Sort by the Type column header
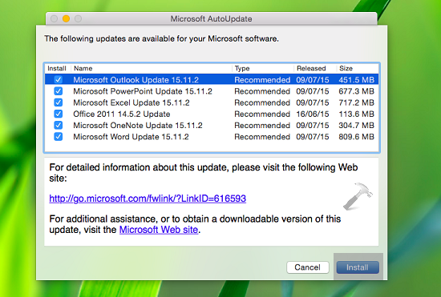This screenshot has width=441, height=297. tap(242, 69)
